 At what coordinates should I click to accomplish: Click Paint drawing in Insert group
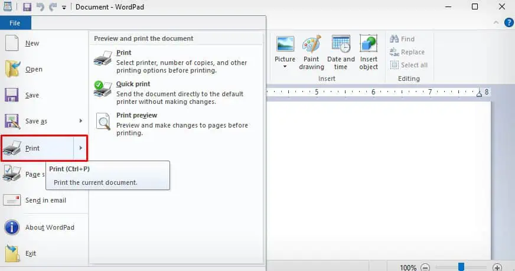point(311,53)
